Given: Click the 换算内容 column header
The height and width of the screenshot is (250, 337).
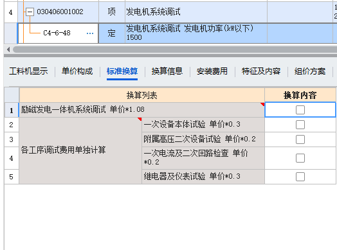Looking at the screenshot, I should [x=300, y=95].
